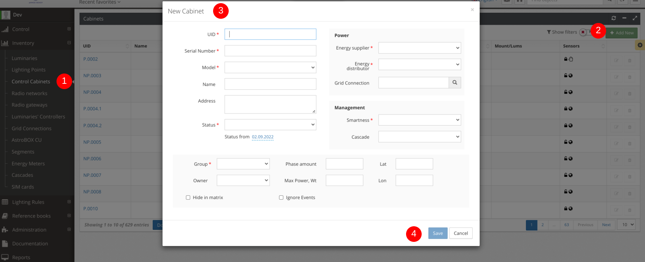Screen dimensions: 645x262
Task: Click the expand fullscreen icon in Cabinets panel
Action: click(x=635, y=18)
